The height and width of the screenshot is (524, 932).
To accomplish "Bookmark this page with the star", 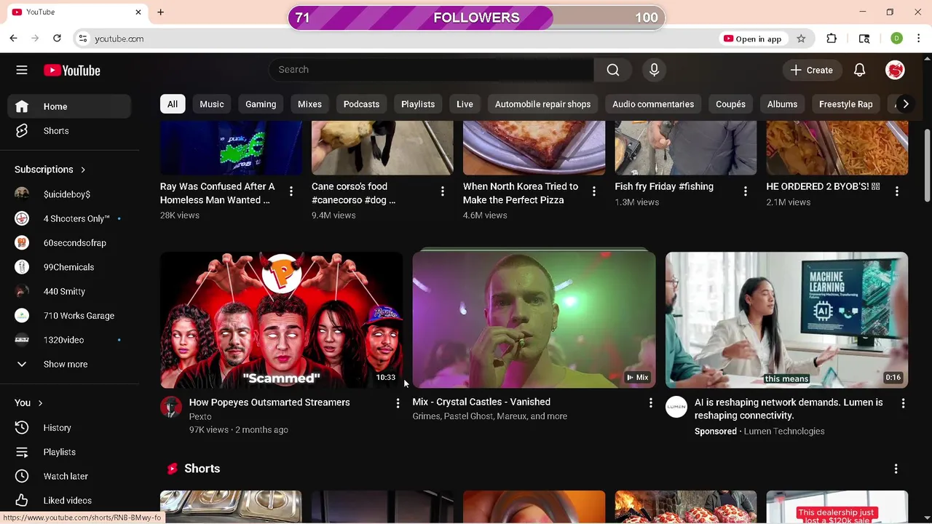I will coord(801,39).
